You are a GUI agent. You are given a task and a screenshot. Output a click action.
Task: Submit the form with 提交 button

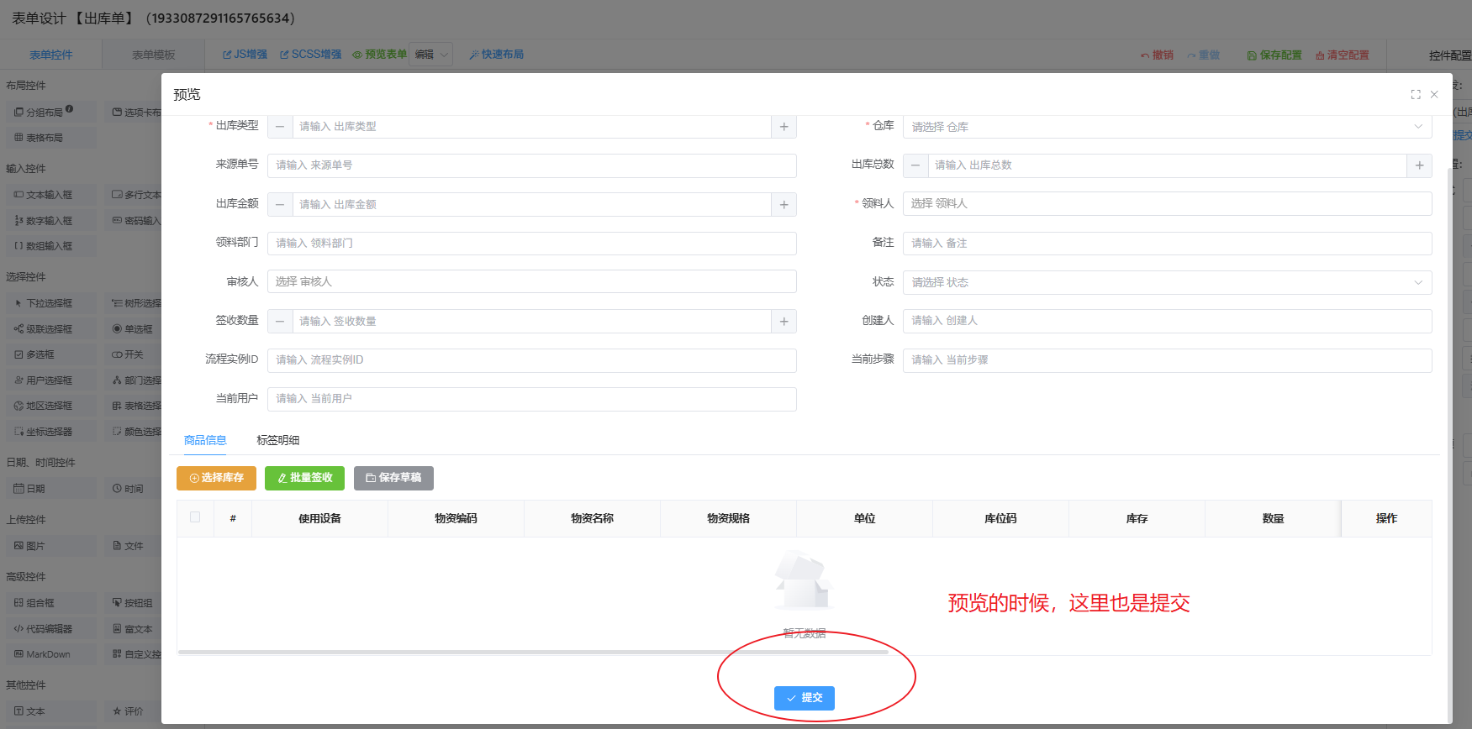(x=805, y=698)
